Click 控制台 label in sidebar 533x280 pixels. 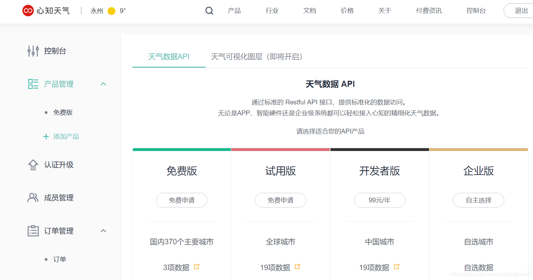point(55,51)
